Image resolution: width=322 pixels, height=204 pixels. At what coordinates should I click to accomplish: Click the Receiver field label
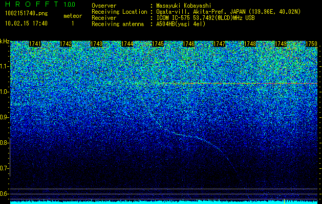[x=104, y=18]
